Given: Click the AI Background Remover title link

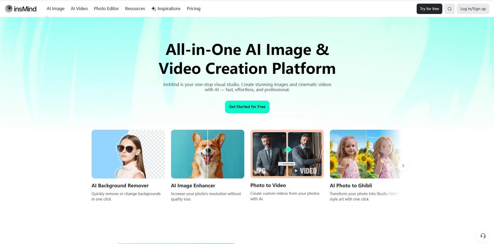Looking at the screenshot, I should tap(120, 185).
